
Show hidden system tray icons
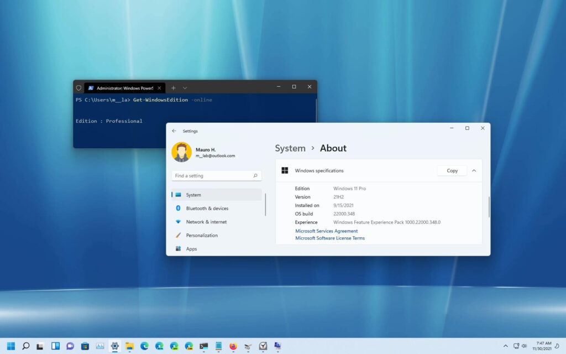[505, 346]
